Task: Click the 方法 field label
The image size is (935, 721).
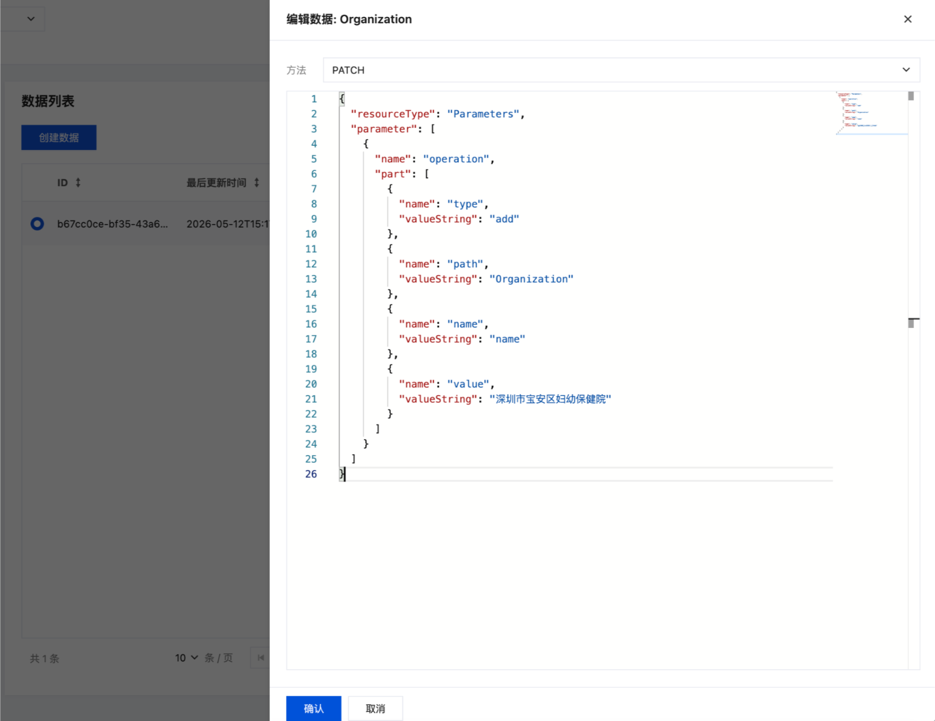Action: point(296,70)
